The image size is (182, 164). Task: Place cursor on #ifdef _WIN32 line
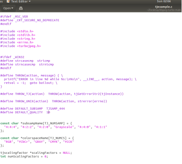click(12, 57)
